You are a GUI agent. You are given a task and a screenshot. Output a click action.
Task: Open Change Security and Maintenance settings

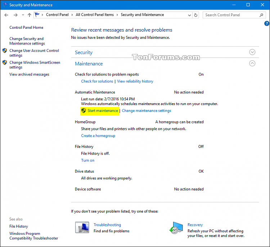coord(27,41)
